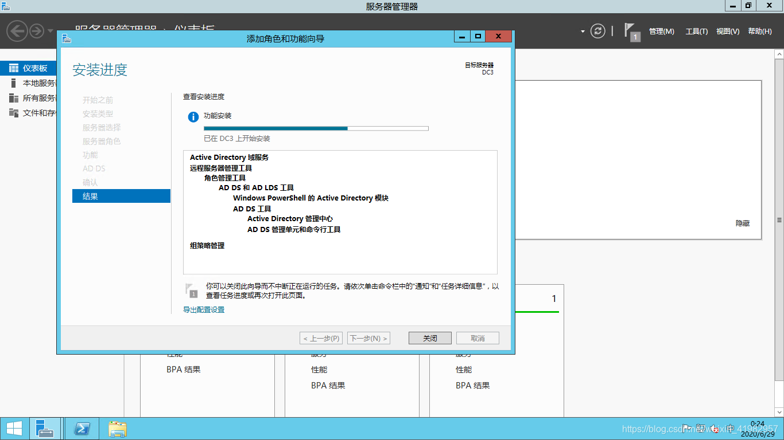Select the 确认 step in wizard
The height and width of the screenshot is (440, 784).
tap(90, 182)
